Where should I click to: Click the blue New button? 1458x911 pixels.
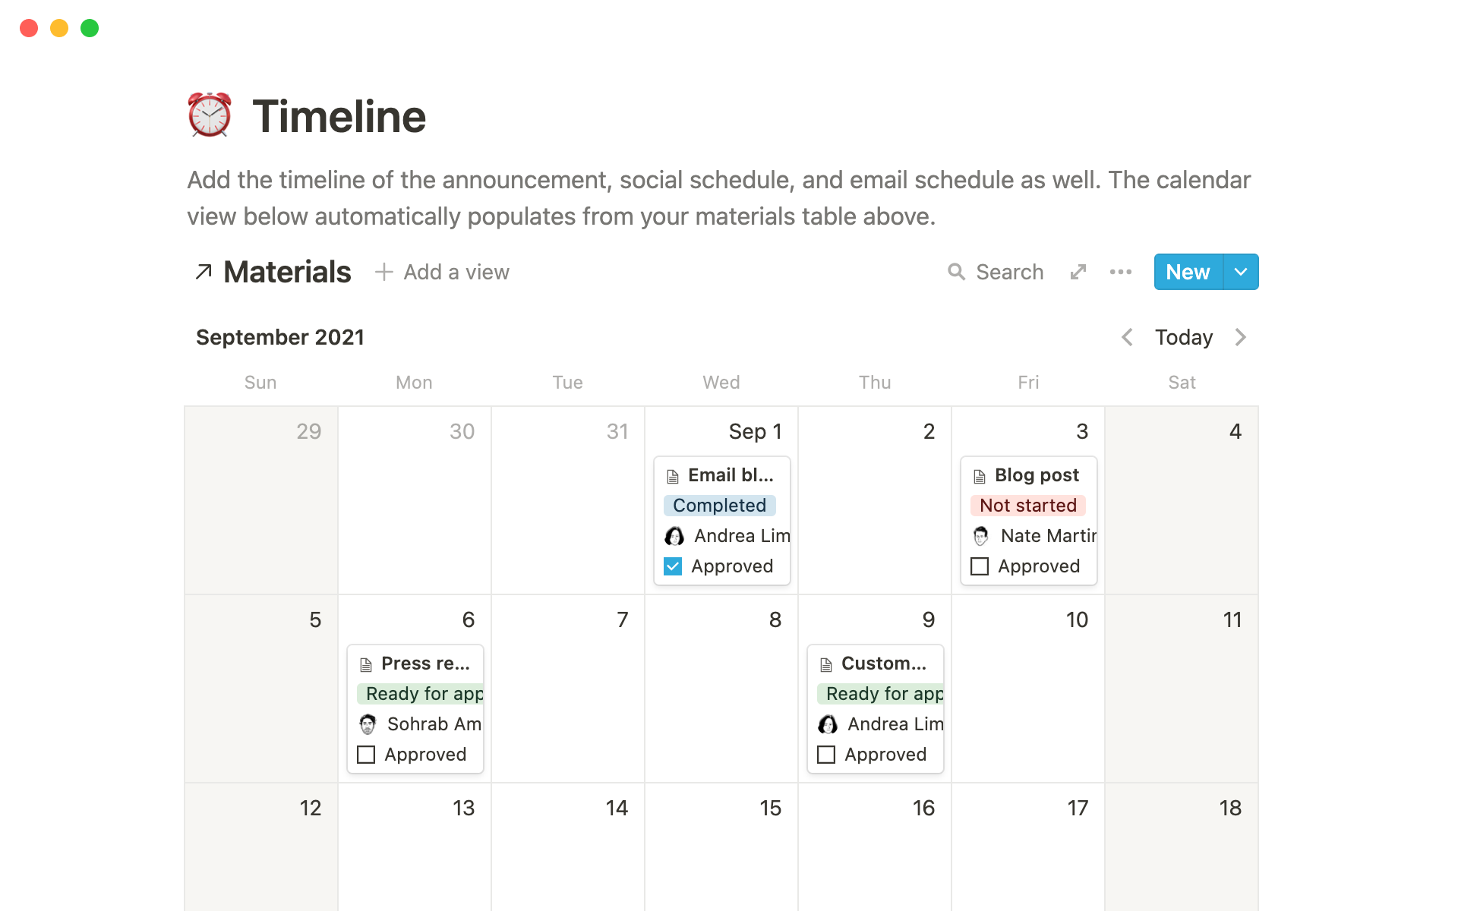(x=1188, y=272)
